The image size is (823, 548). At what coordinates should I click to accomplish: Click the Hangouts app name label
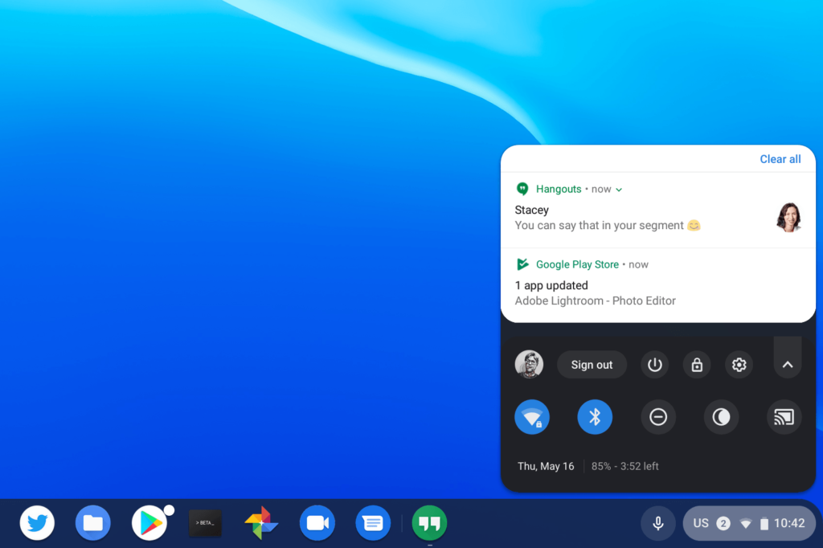(559, 189)
